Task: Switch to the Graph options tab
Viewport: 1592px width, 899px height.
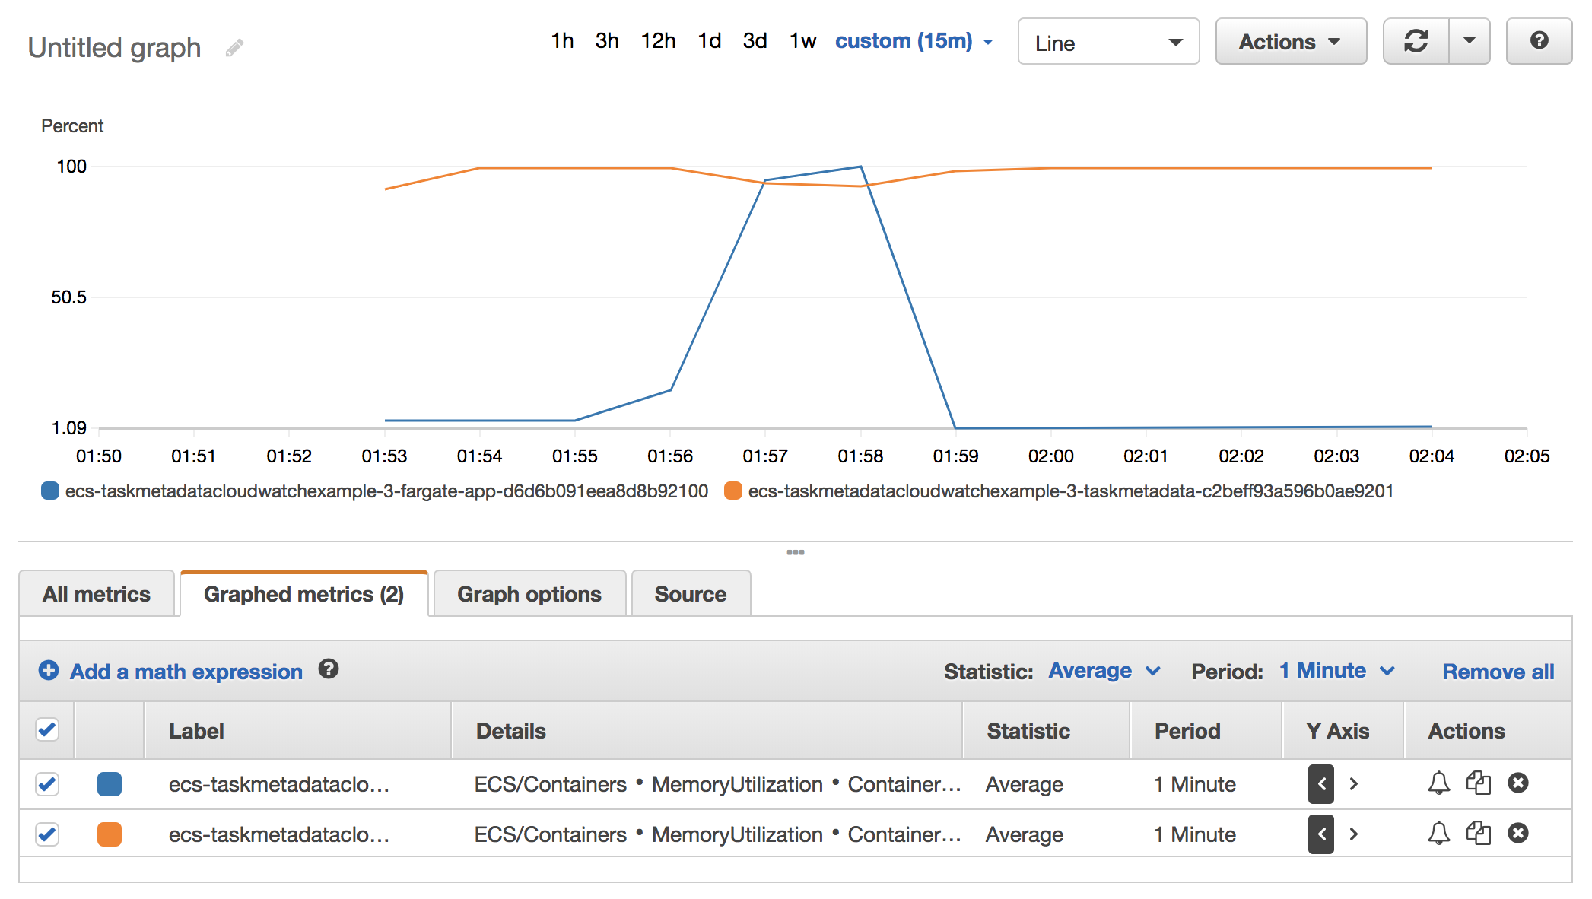Action: coord(529,594)
